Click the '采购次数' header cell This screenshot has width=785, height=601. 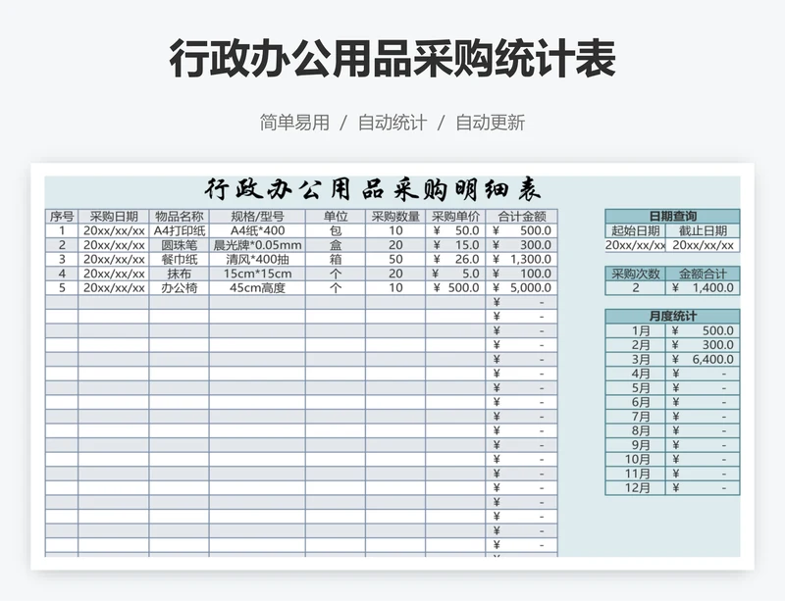[x=635, y=274]
